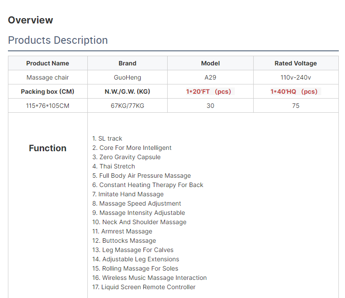Click the 115*76*105CM dimensions cell
The width and height of the screenshot is (345, 298).
coord(48,106)
